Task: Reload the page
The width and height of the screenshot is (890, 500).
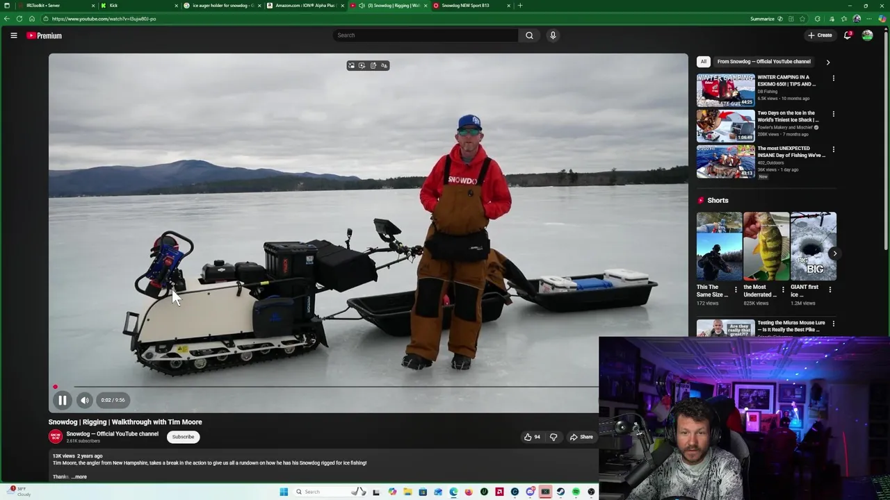Action: click(x=19, y=19)
